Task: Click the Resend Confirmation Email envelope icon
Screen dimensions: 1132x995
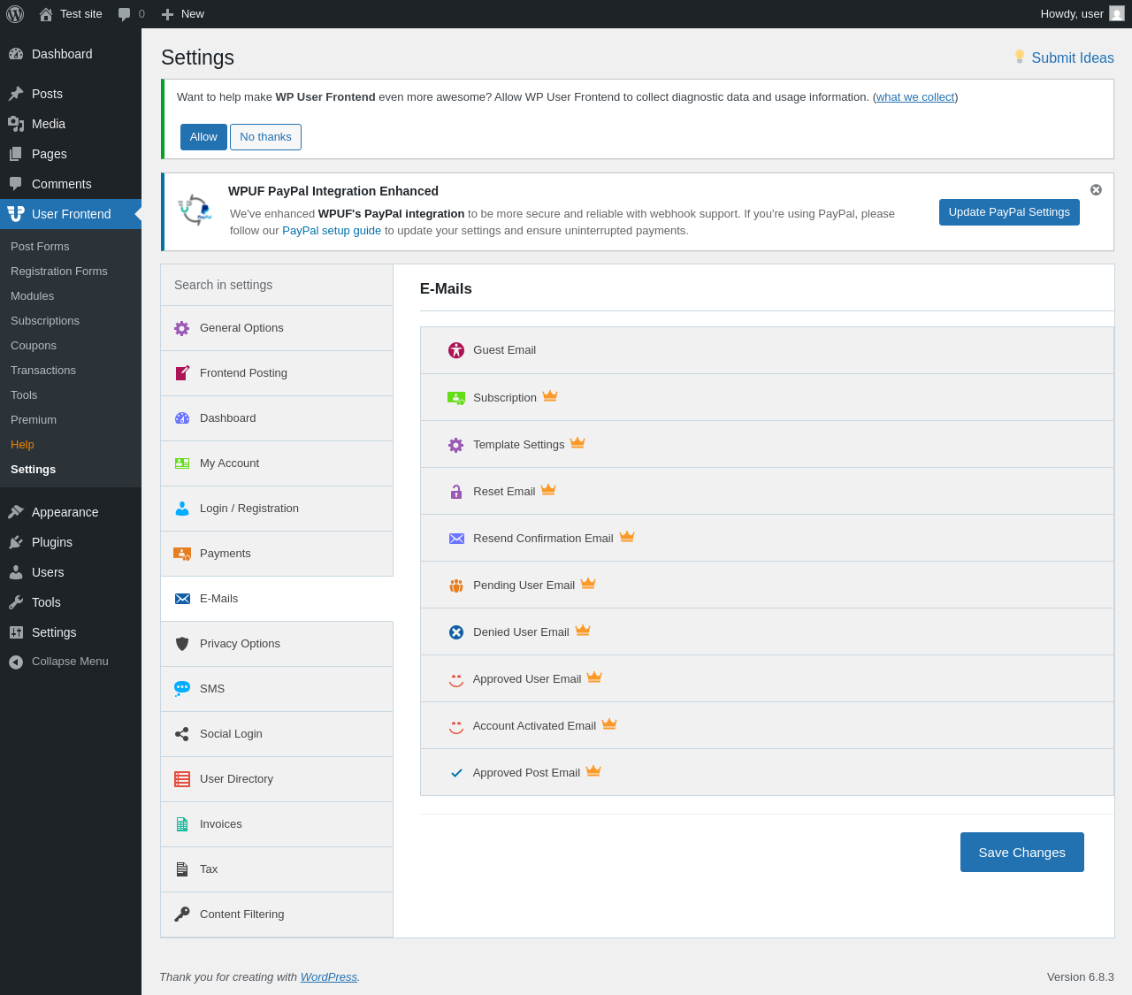Action: coord(456,539)
